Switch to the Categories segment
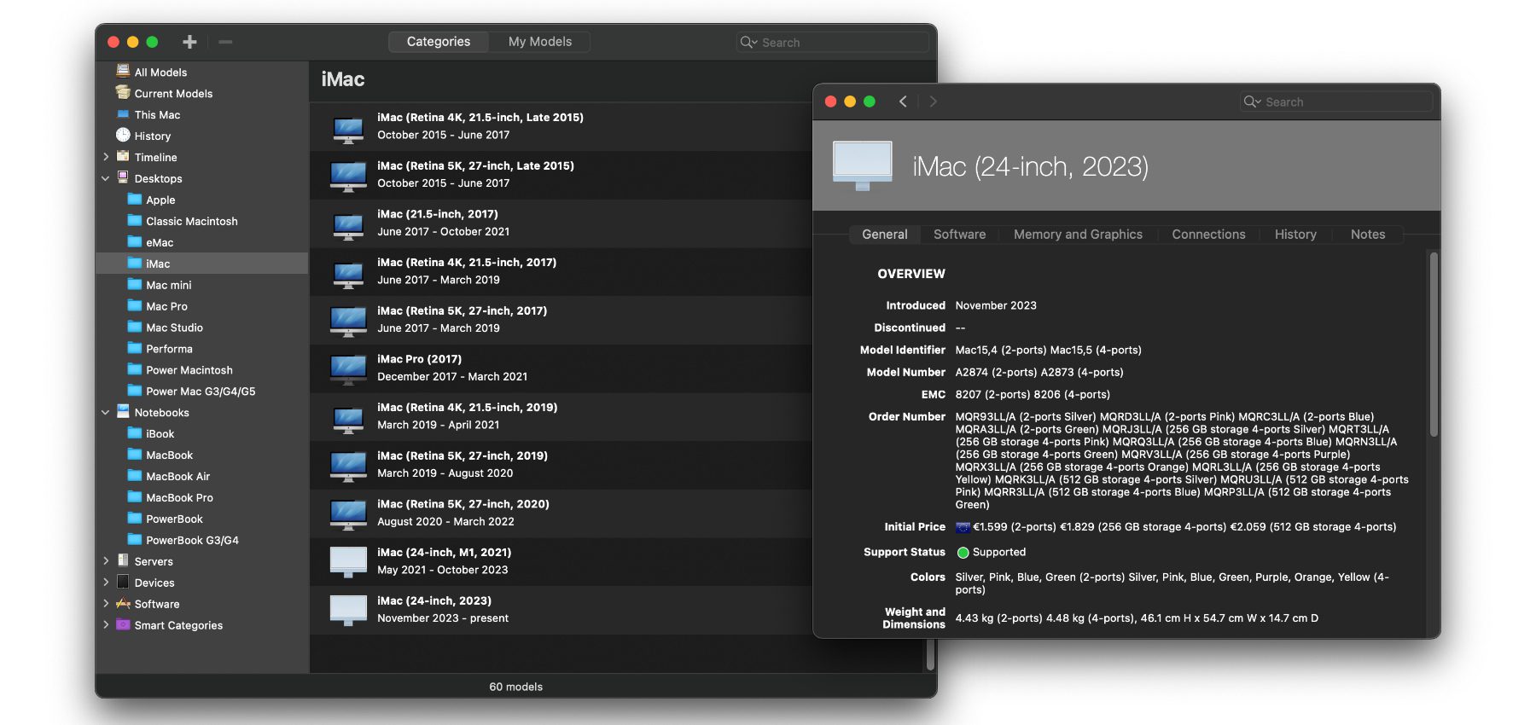1536x725 pixels. 438,42
